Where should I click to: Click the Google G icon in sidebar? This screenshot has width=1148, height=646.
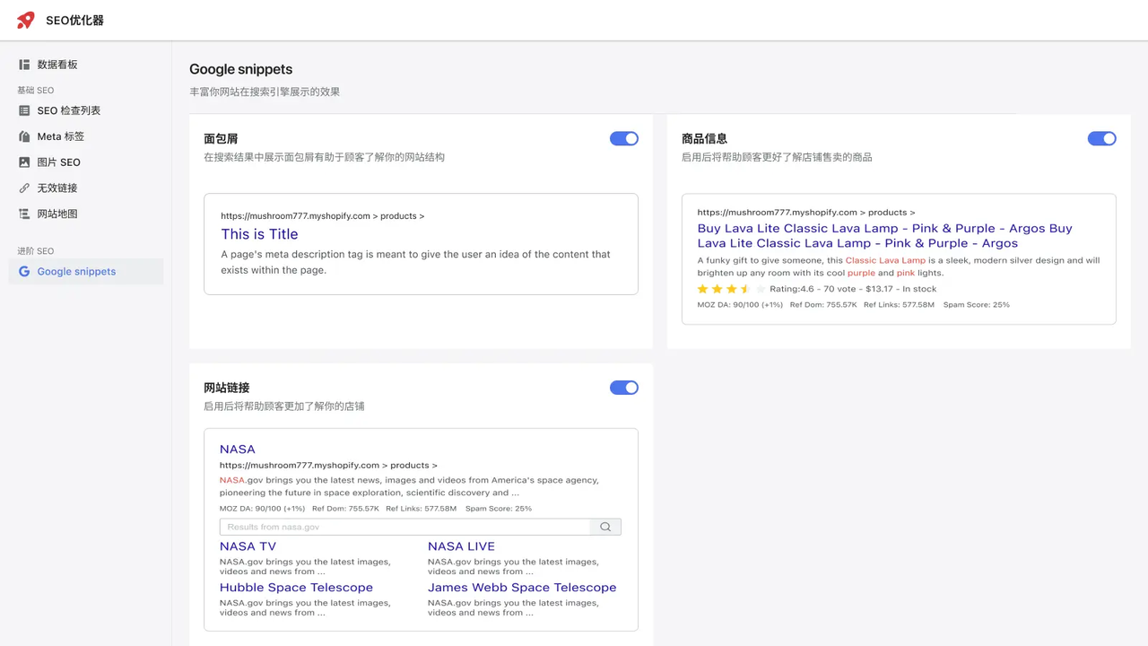pos(24,271)
